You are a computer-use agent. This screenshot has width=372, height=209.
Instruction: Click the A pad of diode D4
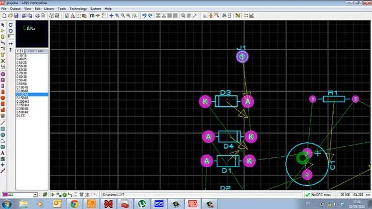coord(208,137)
